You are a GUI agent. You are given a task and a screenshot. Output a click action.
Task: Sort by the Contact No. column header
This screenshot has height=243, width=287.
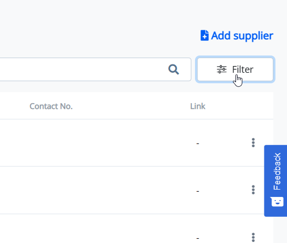[51, 106]
